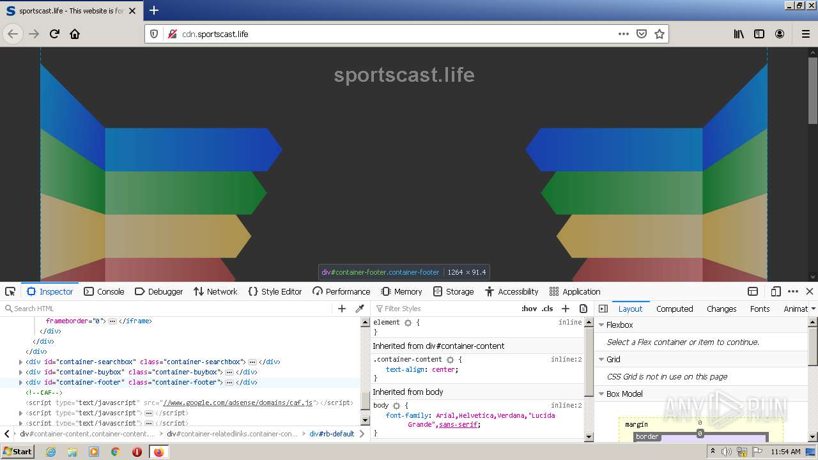Highlight elements matching body selector

(x=396, y=406)
